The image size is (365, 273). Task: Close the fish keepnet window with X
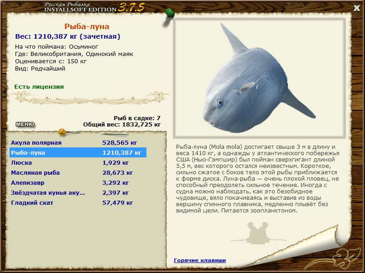356,8
